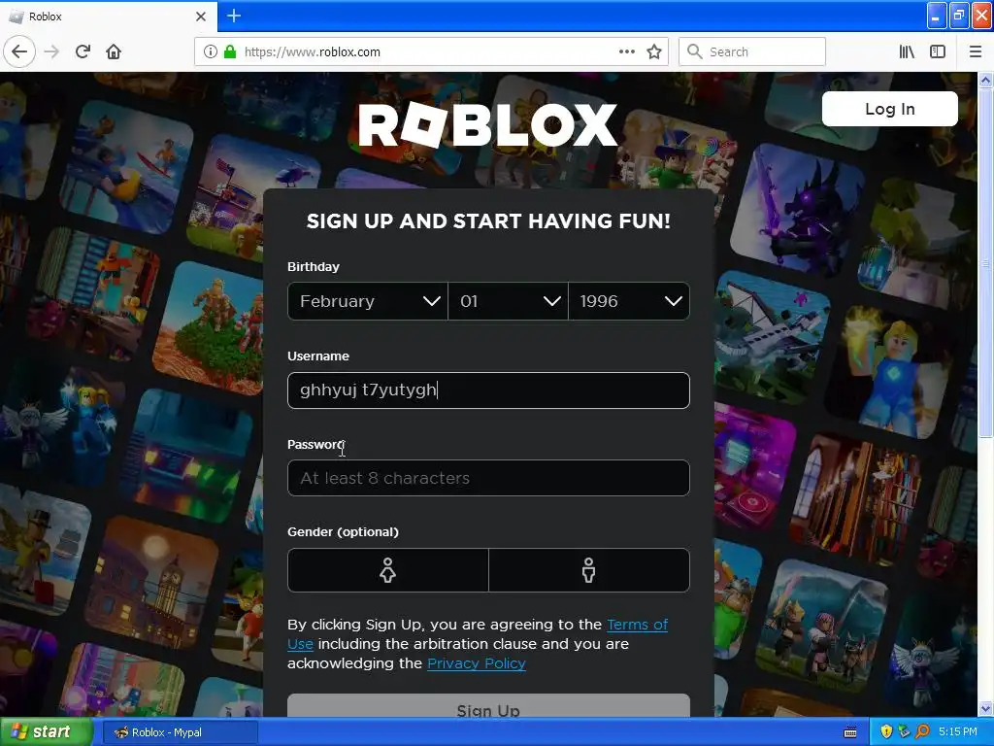Screen dimensions: 994x746
Task: Click the page scrollbar down arrow
Action: point(986,708)
